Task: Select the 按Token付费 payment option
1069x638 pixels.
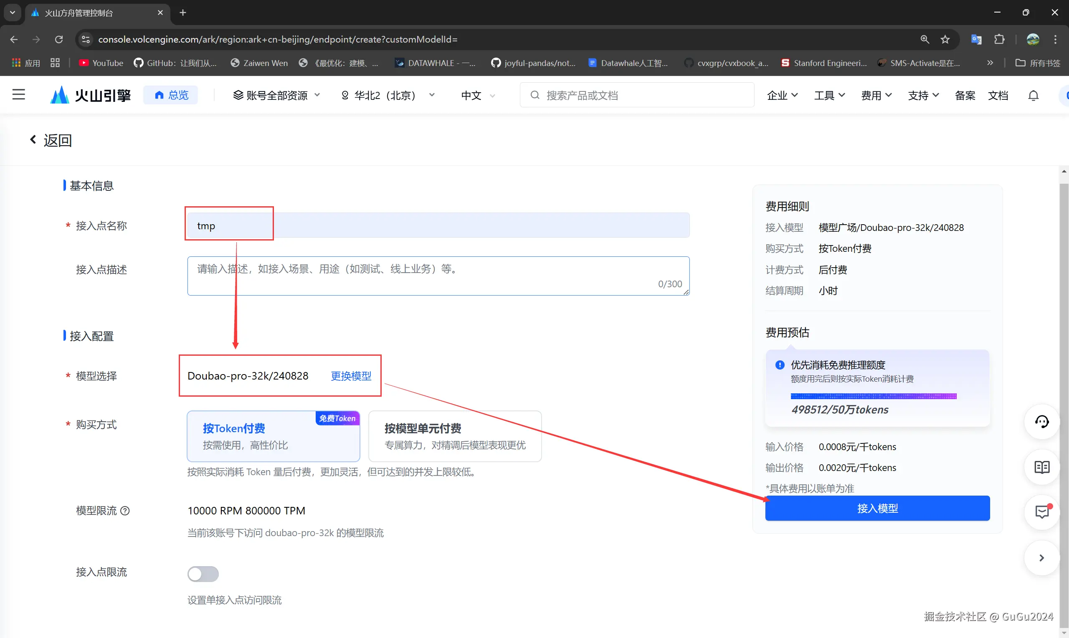Action: [274, 436]
